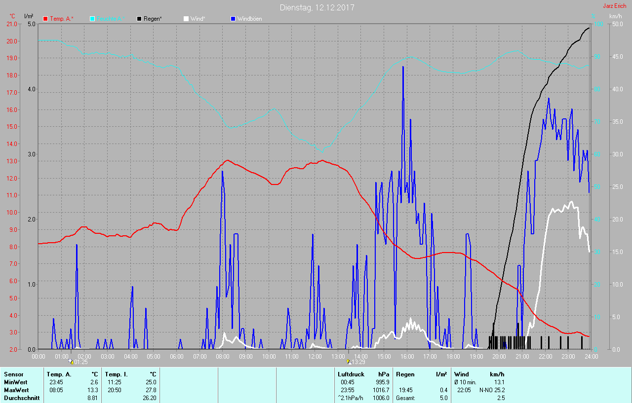Select the 'MinWert' row label
The width and height of the screenshot is (632, 403).
pyautogui.click(x=15, y=382)
